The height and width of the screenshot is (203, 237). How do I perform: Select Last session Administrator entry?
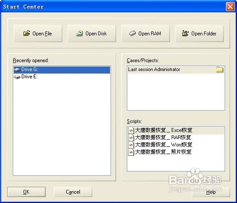[176, 70]
